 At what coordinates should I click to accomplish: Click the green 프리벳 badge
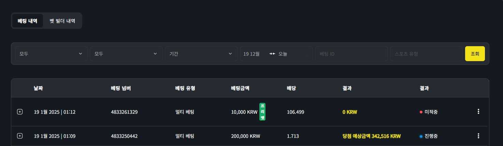coord(262,112)
